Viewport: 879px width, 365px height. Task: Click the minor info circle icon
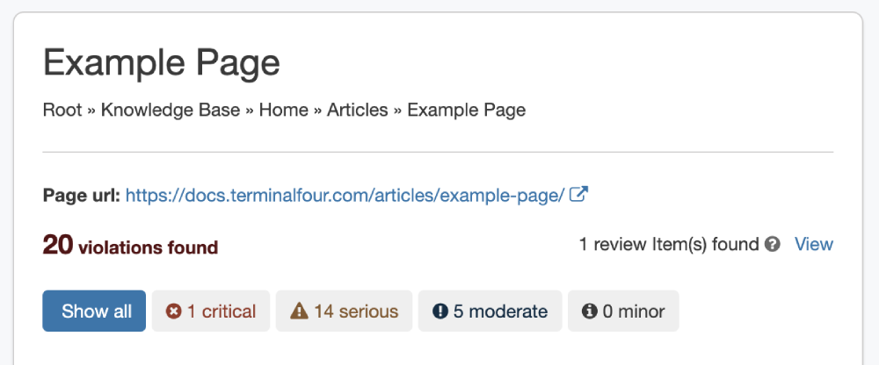[x=590, y=311]
